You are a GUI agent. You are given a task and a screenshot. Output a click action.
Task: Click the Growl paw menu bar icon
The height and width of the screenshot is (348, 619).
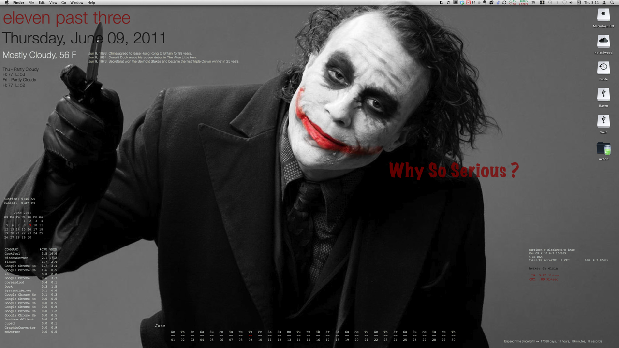point(491,3)
